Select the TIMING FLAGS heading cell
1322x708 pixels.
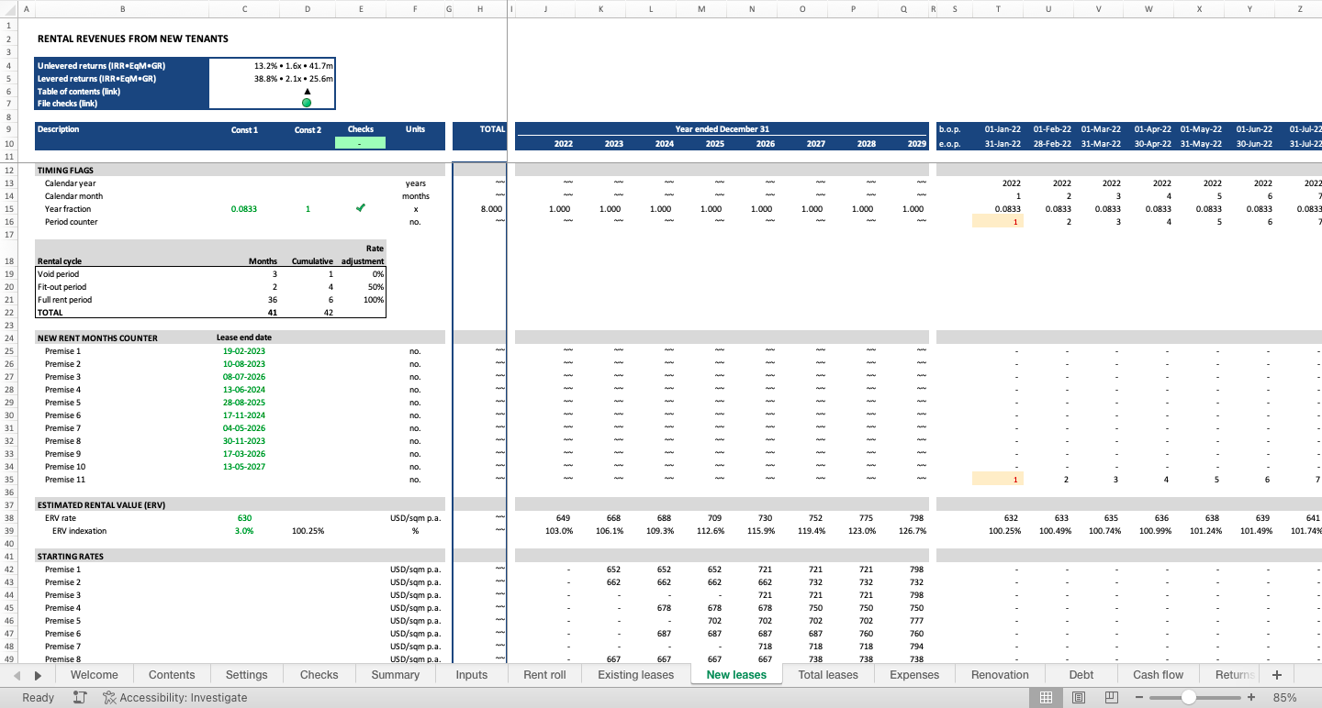coord(122,171)
